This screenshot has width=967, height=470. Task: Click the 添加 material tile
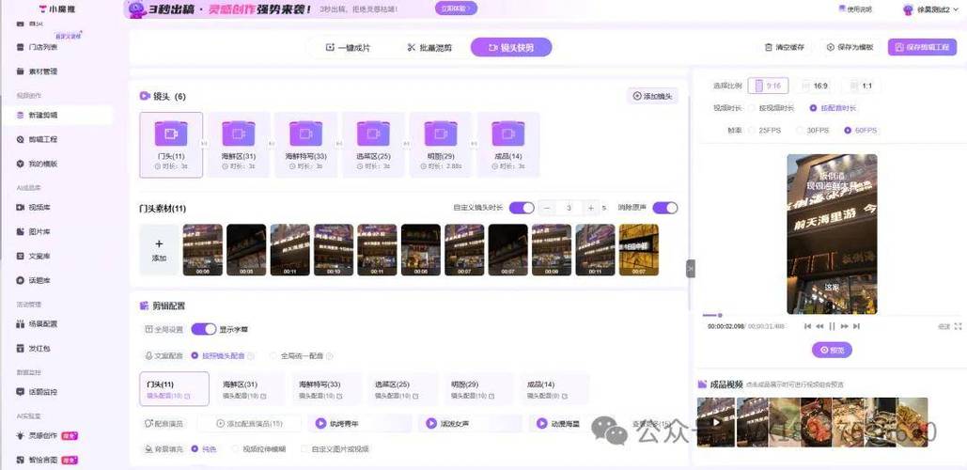point(159,250)
